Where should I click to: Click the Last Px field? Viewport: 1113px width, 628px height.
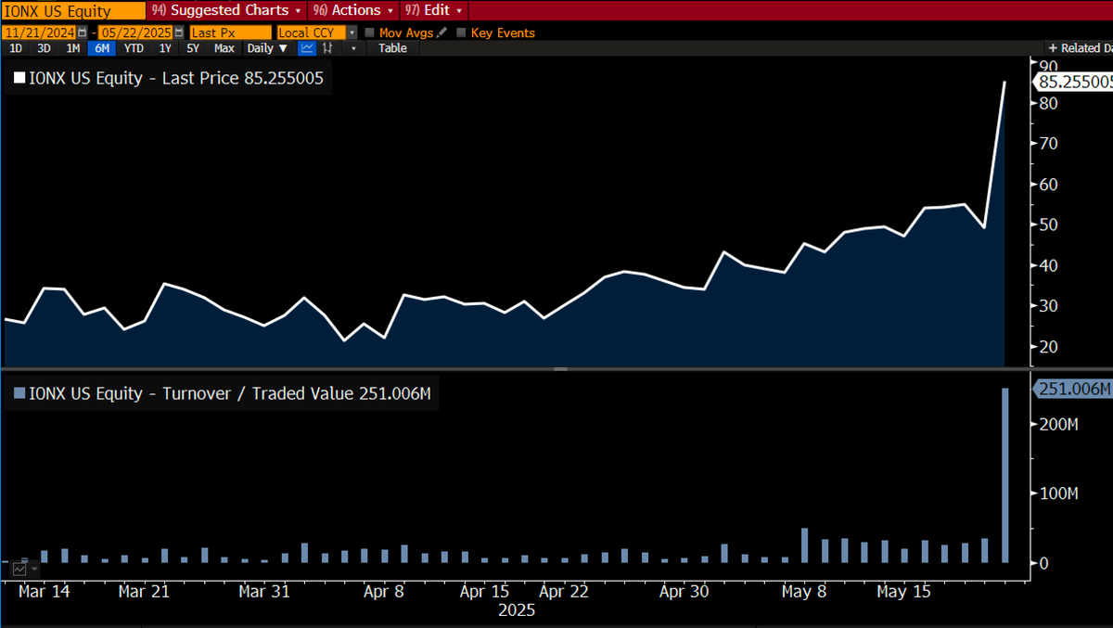230,32
